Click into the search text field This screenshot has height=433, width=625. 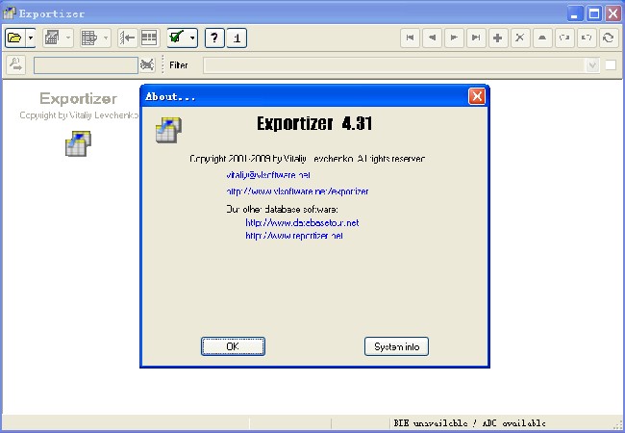(x=86, y=65)
